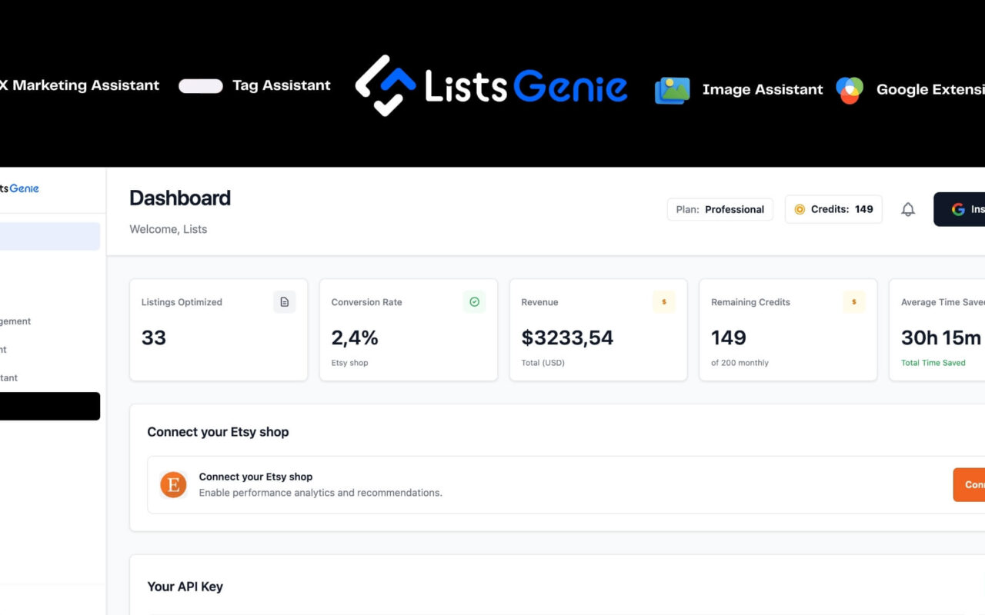Click the "Total (USD)" caption
Viewport: 985px width, 615px height.
(543, 363)
